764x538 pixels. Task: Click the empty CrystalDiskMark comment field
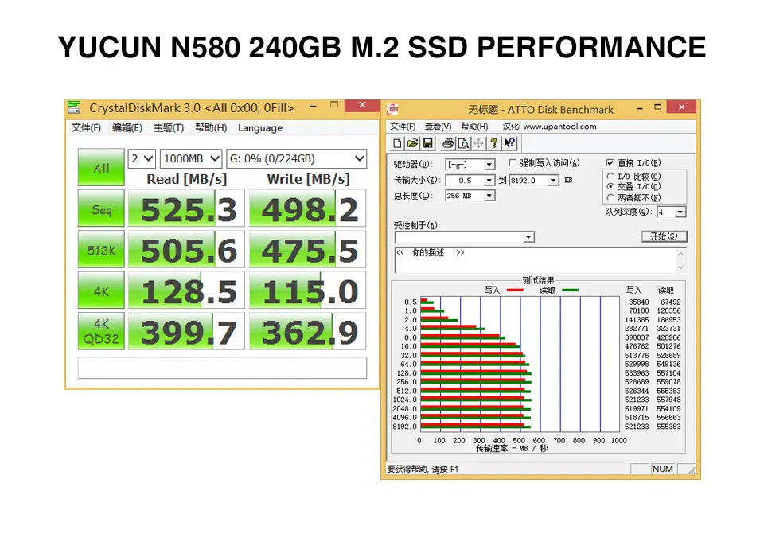pos(222,368)
